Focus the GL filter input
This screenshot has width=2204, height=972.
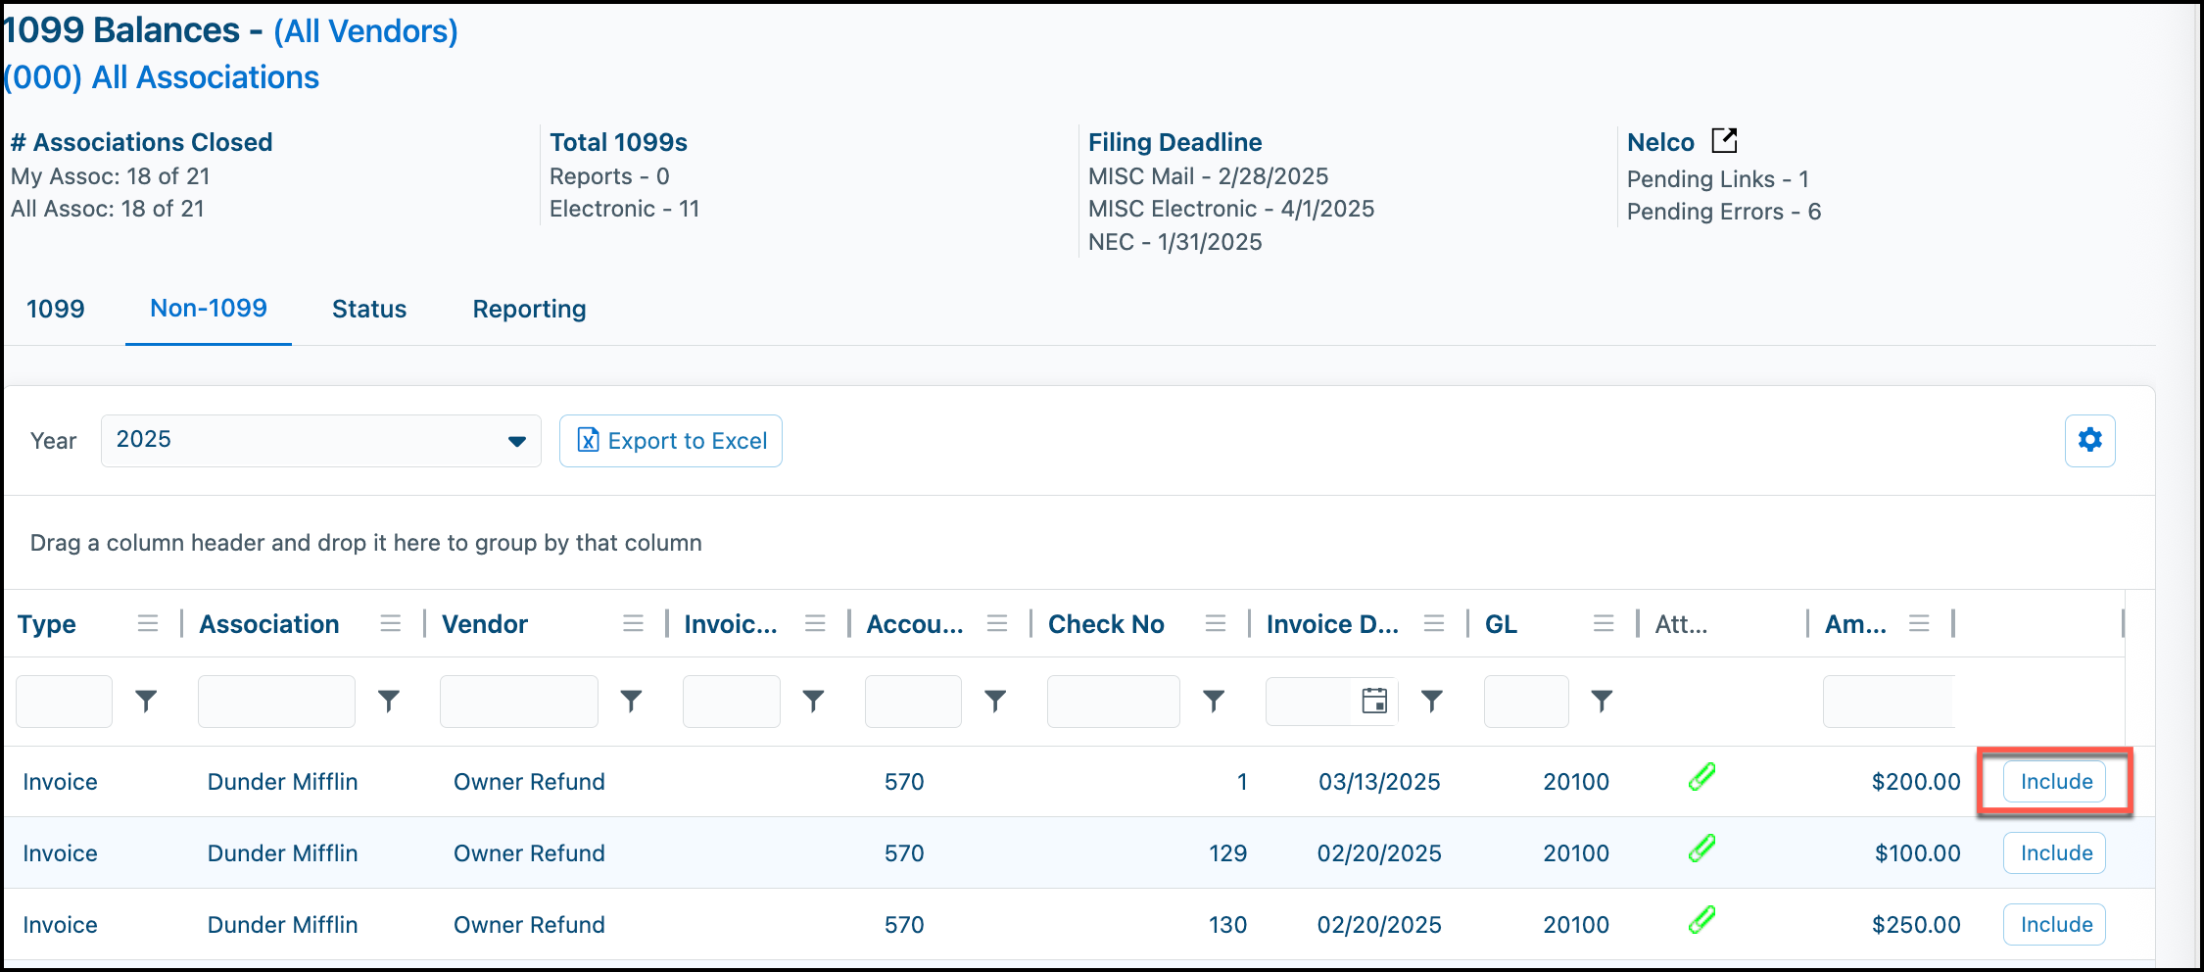point(1526,702)
